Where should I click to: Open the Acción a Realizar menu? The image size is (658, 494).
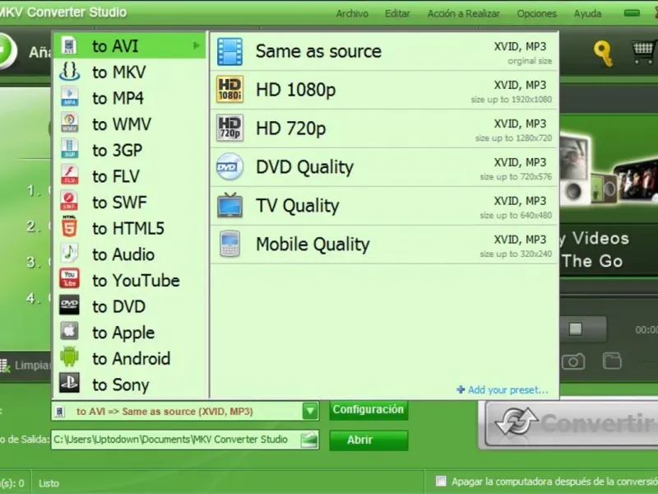(x=463, y=14)
